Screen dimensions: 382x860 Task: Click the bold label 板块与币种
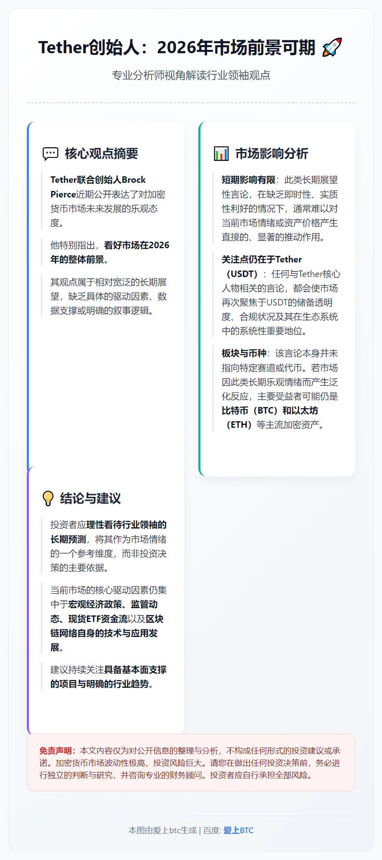(244, 353)
